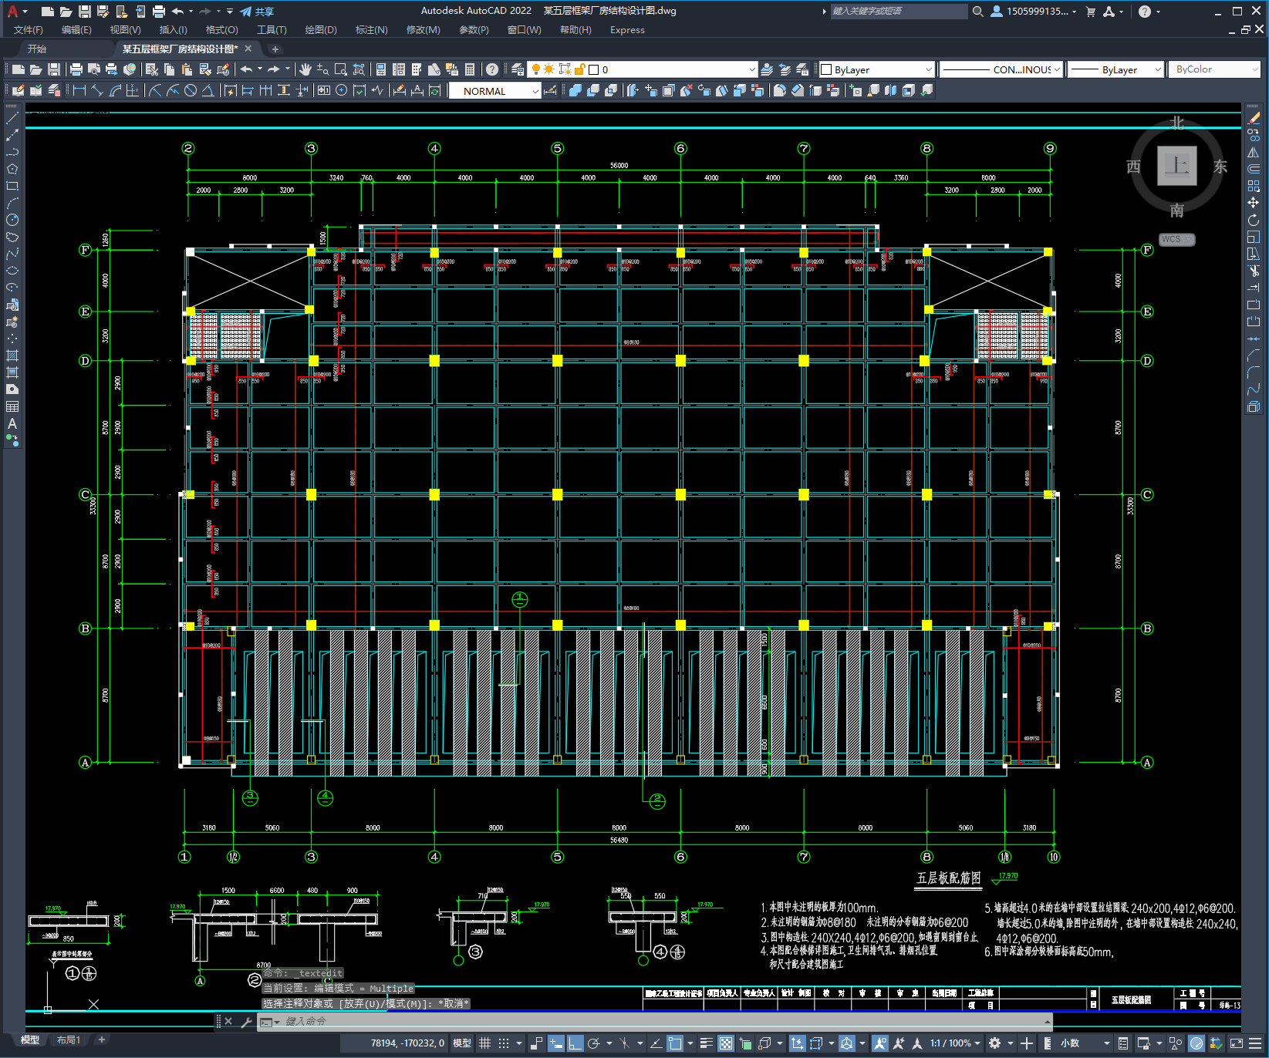Select the Linear dimension tool

point(79,90)
